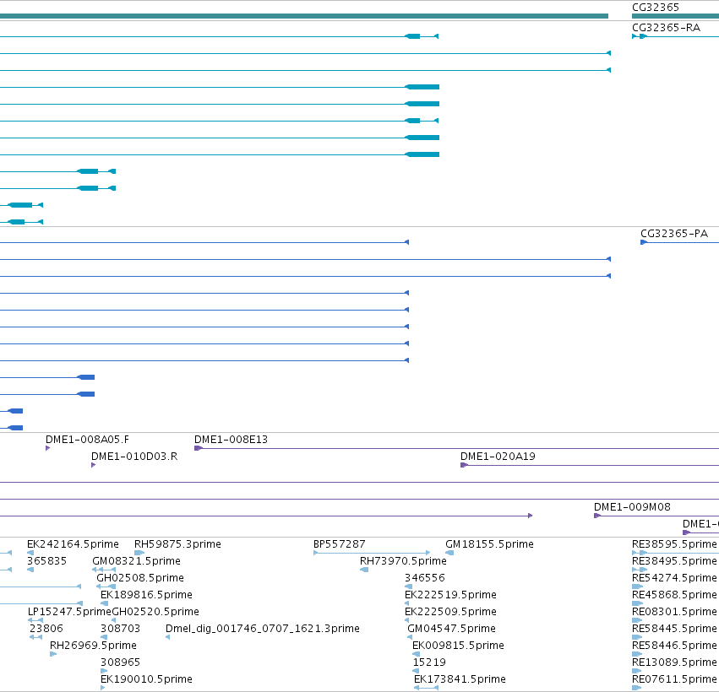Select EST GH02508.5prime label
This screenshot has width=719, height=692.
(x=140, y=578)
